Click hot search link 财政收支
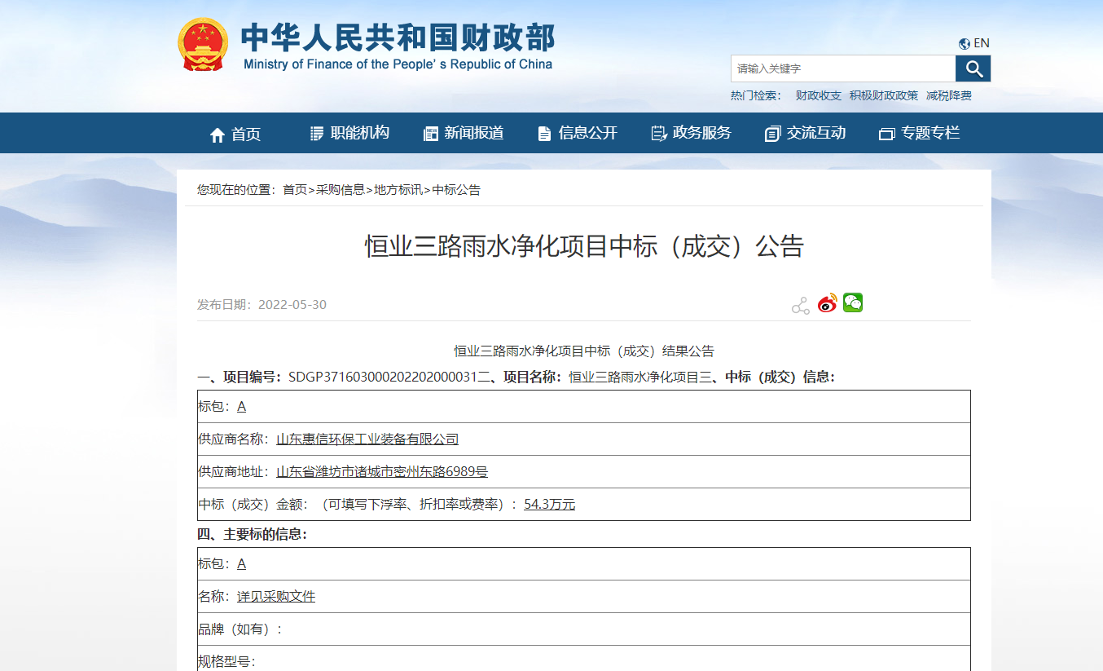1103x671 pixels. point(818,95)
